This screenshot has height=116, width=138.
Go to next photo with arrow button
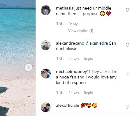click(x=29, y=67)
